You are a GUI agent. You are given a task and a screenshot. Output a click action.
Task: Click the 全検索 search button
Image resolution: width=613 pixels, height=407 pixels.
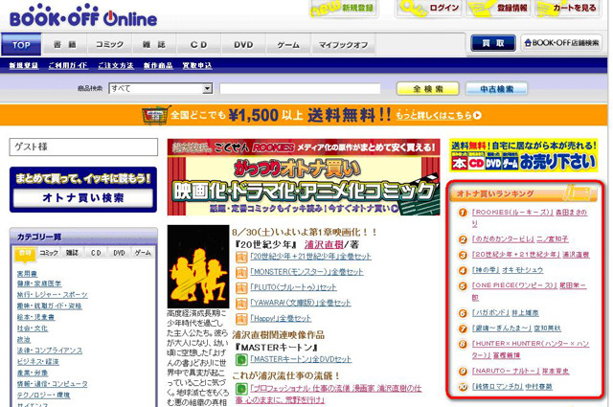click(x=428, y=89)
